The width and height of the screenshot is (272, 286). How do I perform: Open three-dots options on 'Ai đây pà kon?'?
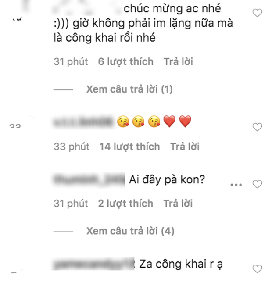(x=236, y=185)
